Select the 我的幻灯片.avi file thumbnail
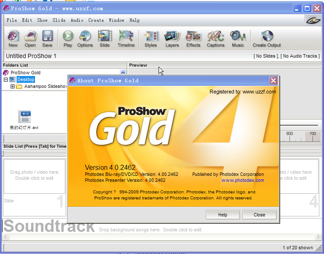Image resolution: width=324 pixels, height=254 pixels. coord(24,120)
